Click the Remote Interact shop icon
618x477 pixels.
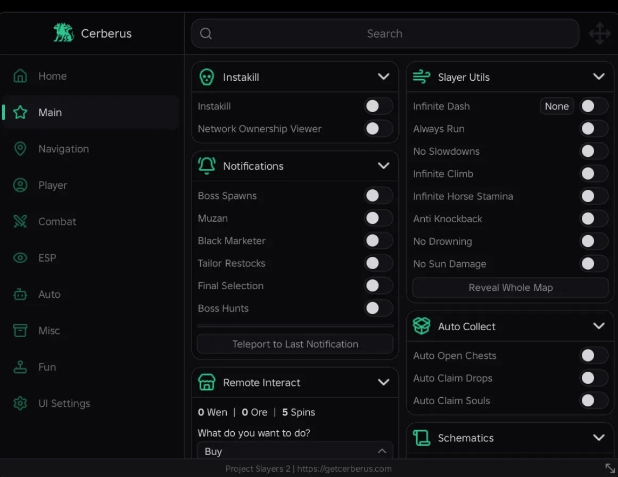(x=207, y=382)
